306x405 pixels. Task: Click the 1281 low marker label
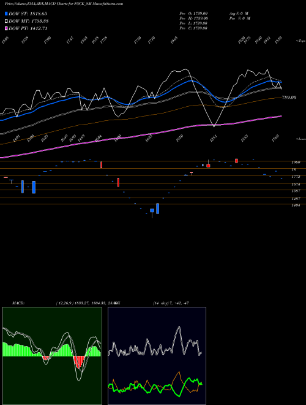tap(214, 138)
